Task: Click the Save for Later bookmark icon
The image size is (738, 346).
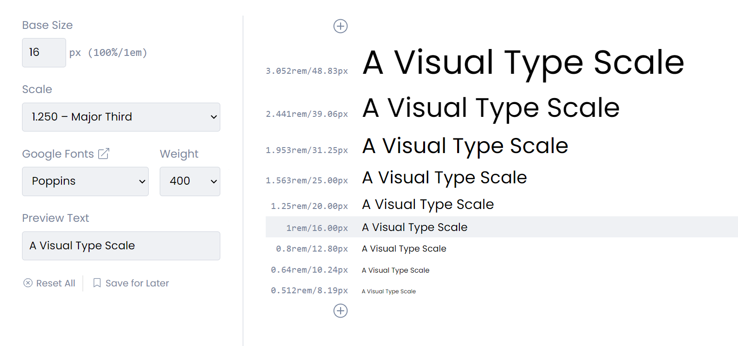Action: [x=97, y=283]
